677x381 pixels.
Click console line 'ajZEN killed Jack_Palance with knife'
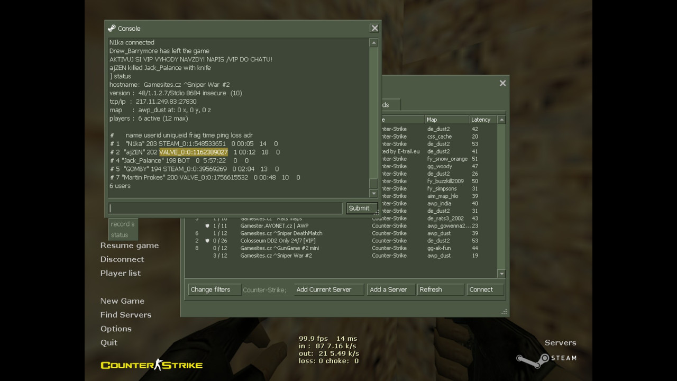(x=160, y=68)
